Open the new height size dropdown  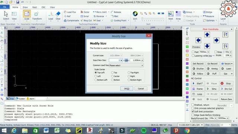(142, 60)
